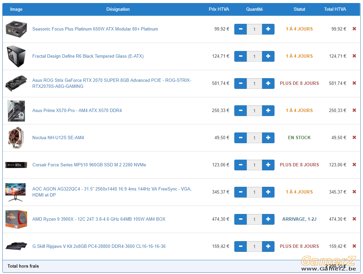Remove Fractal Design Define R6 from cart
This screenshot has width=363, height=274.
point(354,56)
